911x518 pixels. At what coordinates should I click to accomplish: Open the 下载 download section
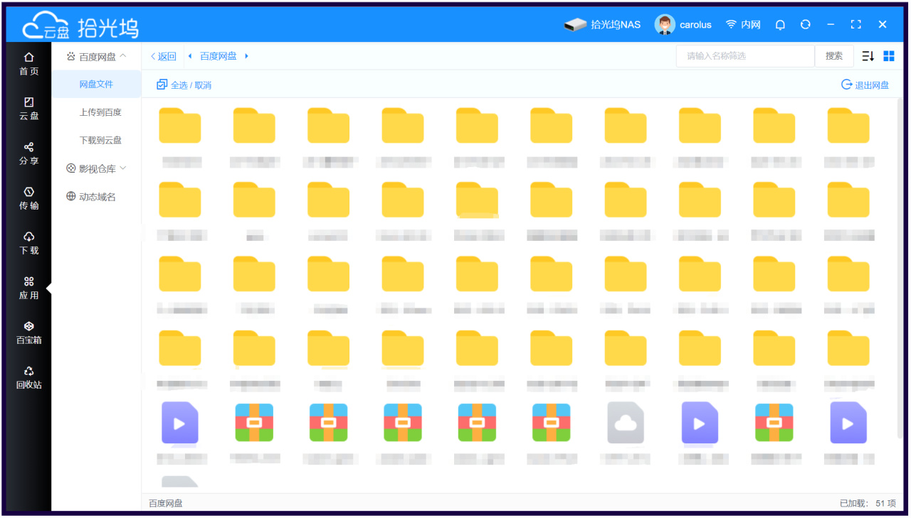28,242
